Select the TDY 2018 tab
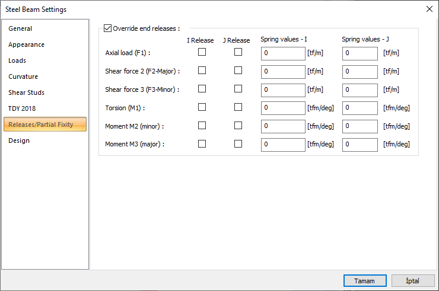Viewport: 439px width, 291px height. (x=22, y=108)
